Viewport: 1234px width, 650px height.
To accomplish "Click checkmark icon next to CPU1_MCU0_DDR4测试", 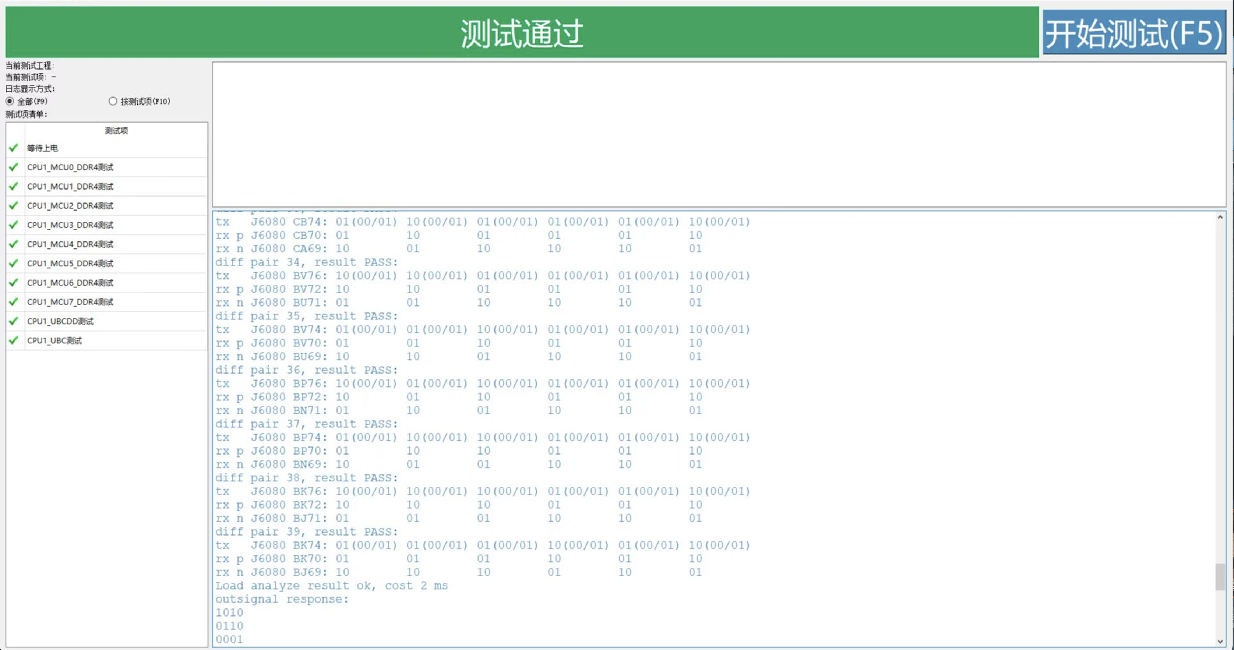I will coord(14,167).
